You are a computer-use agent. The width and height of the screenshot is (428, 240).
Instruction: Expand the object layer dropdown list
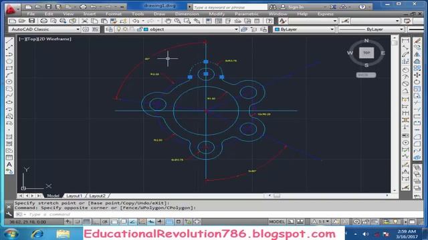click(236, 29)
